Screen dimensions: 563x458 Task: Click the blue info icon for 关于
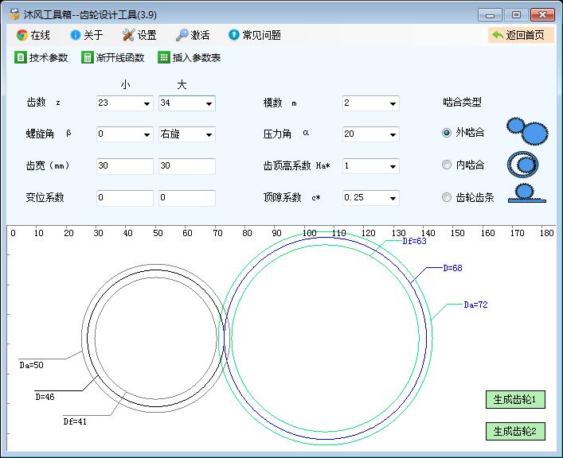click(76, 35)
